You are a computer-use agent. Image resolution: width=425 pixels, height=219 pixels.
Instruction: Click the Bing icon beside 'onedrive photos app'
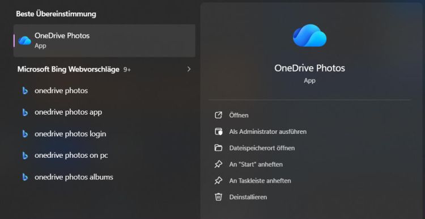pyautogui.click(x=25, y=112)
